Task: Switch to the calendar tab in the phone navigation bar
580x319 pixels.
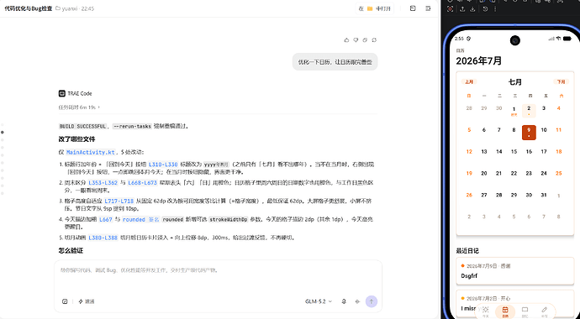Action: (x=505, y=311)
